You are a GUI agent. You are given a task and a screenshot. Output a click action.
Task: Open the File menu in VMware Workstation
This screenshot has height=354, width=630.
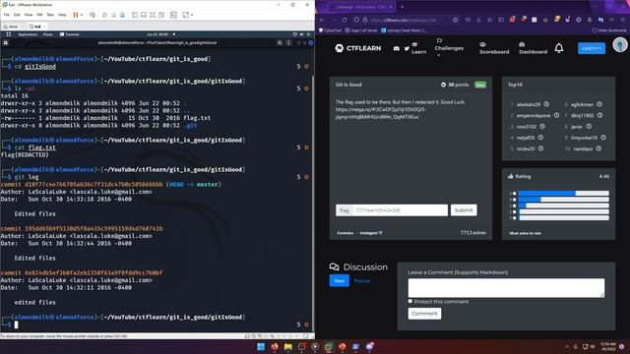[x=7, y=15]
